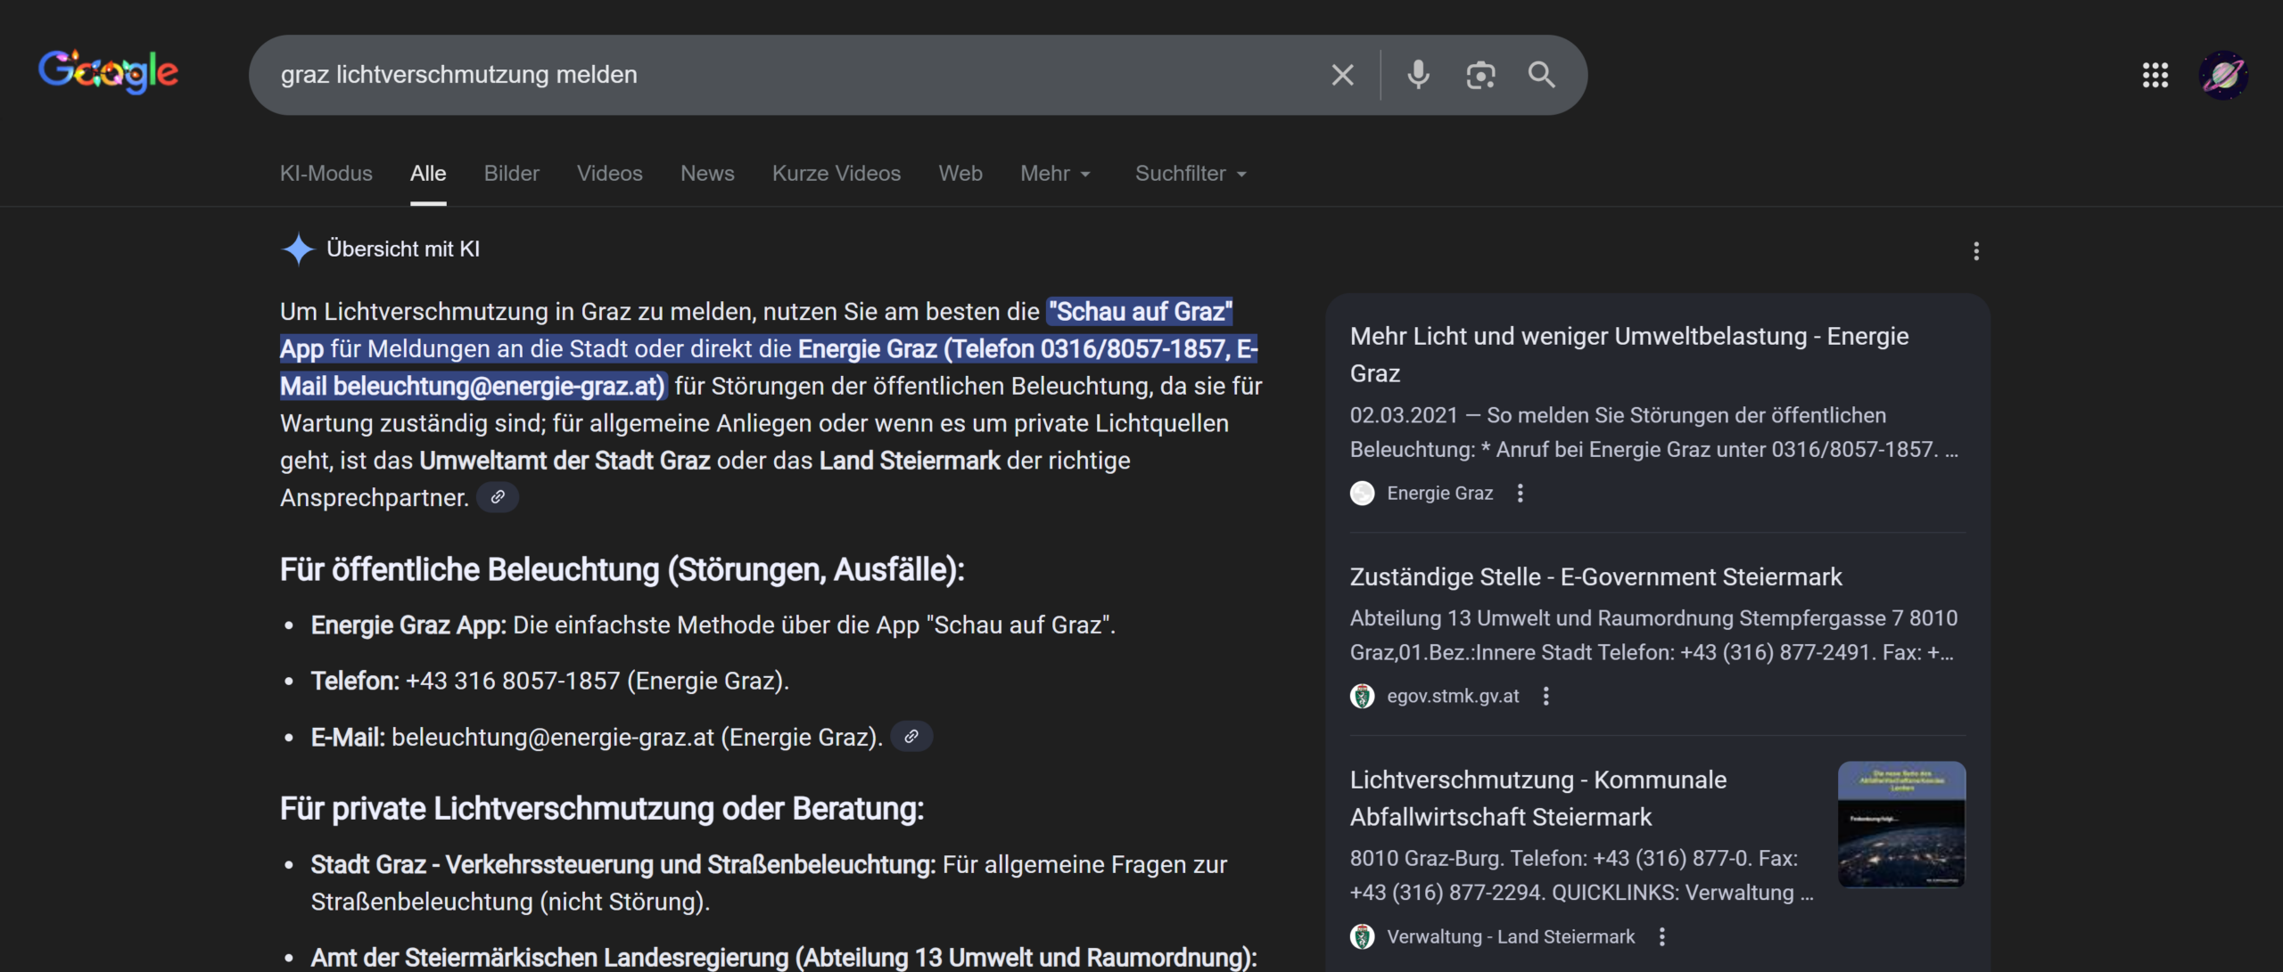Viewport: 2283px width, 972px height.
Task: Open the account profile avatar
Action: click(x=2223, y=75)
